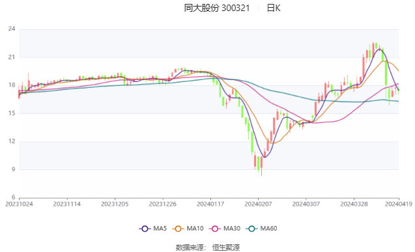
Task: Click the 20240419 x-axis date label
Action: coord(399,204)
